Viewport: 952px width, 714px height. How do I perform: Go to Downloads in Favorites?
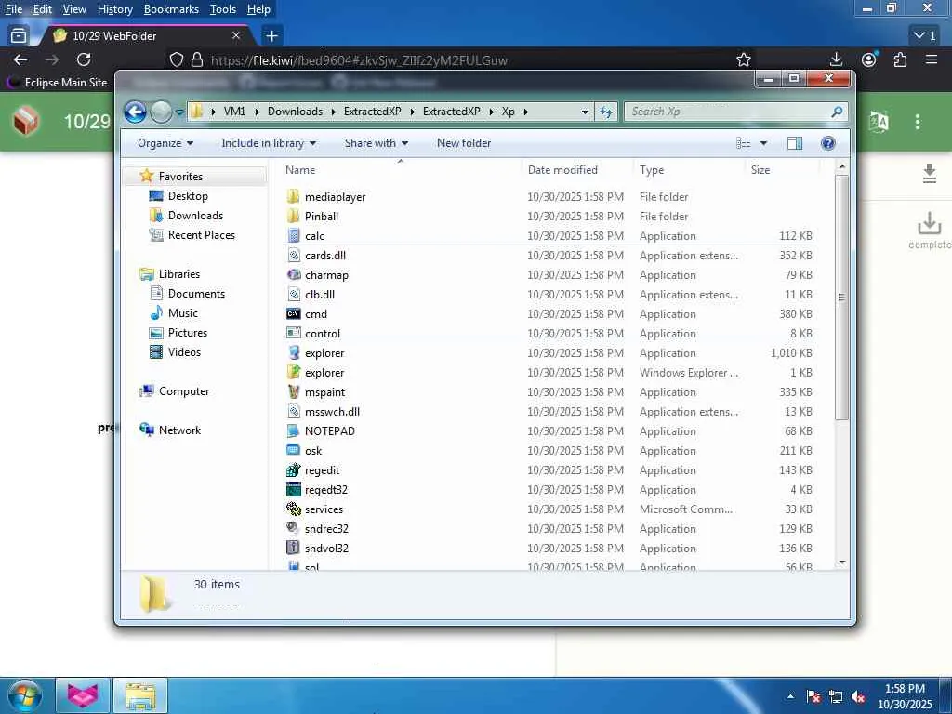tap(195, 216)
